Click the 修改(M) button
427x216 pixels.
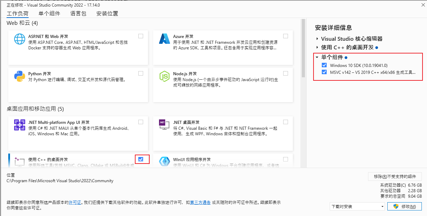pos(405,206)
